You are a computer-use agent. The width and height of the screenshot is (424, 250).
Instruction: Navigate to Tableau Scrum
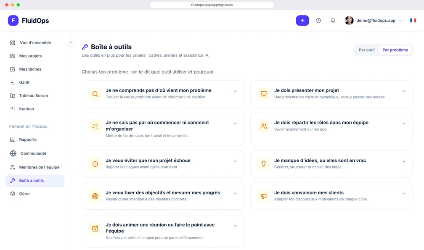coord(35,95)
